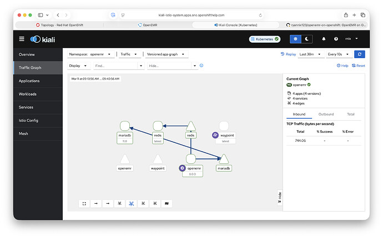Viewport: 383px width, 237px height.
Task: Click the zoom-to-fit graph icon
Action: 84,204
